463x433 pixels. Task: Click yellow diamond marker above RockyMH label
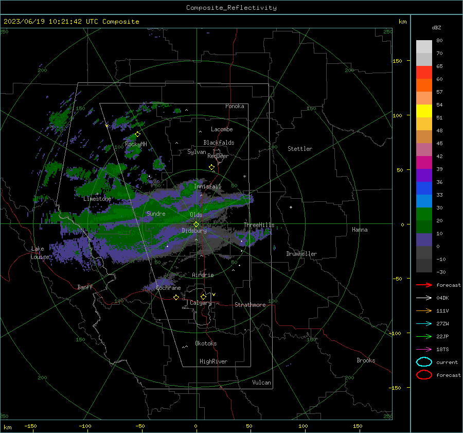pyautogui.click(x=137, y=134)
